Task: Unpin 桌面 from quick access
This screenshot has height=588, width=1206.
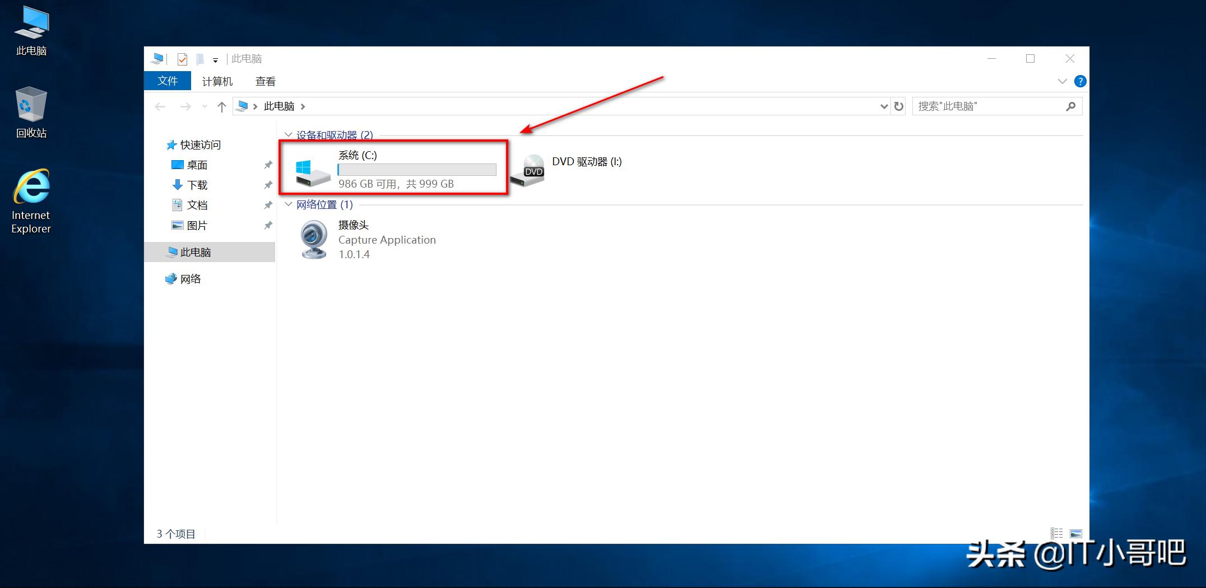Action: 268,165
